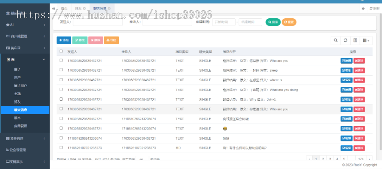This screenshot has width=382, height=169.
Task: Click the 刷新 refresh tab icon
Action: [374, 8]
